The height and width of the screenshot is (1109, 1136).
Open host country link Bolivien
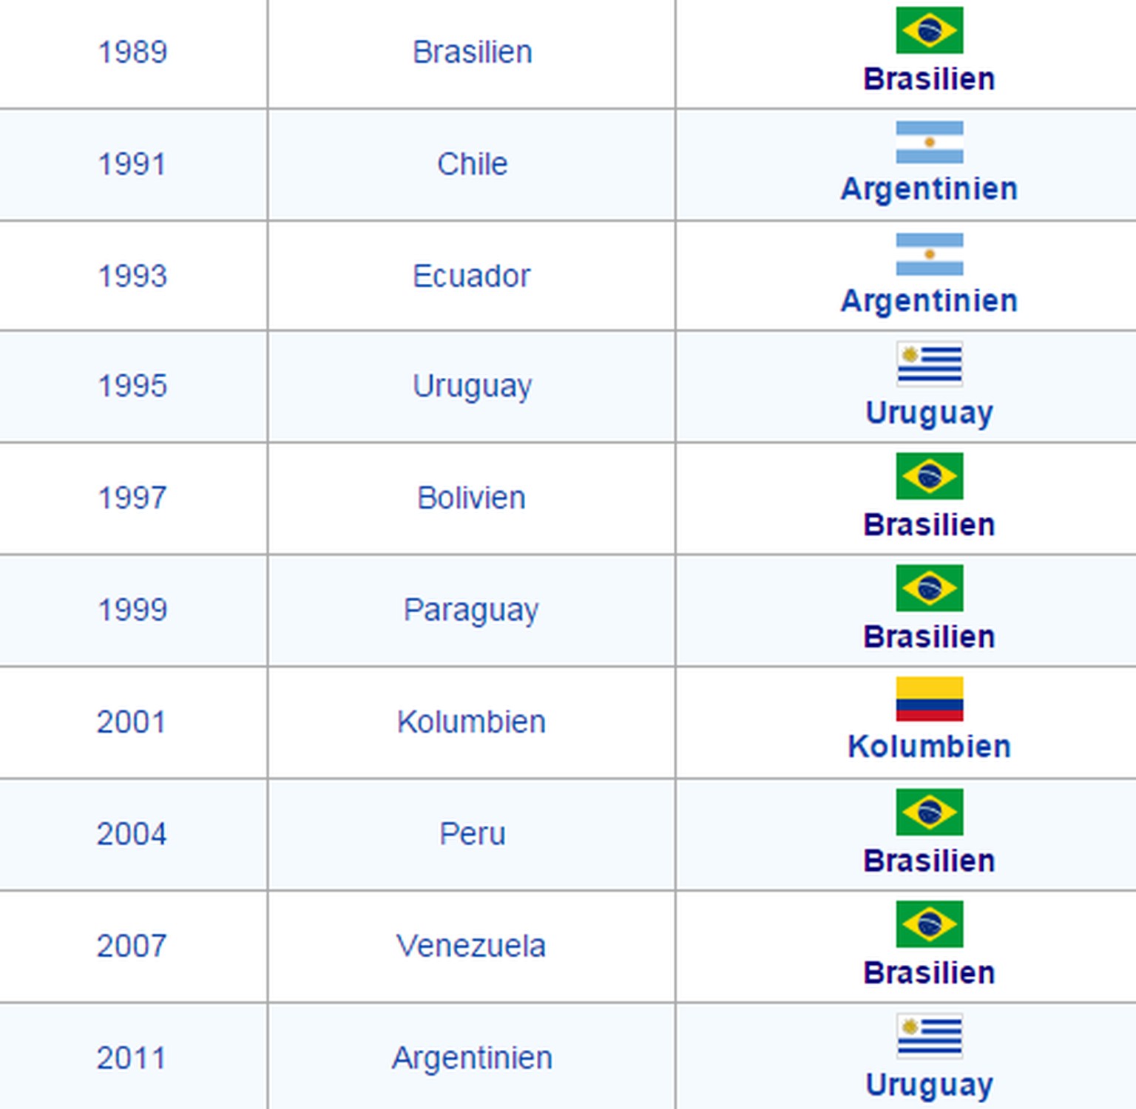coord(472,498)
